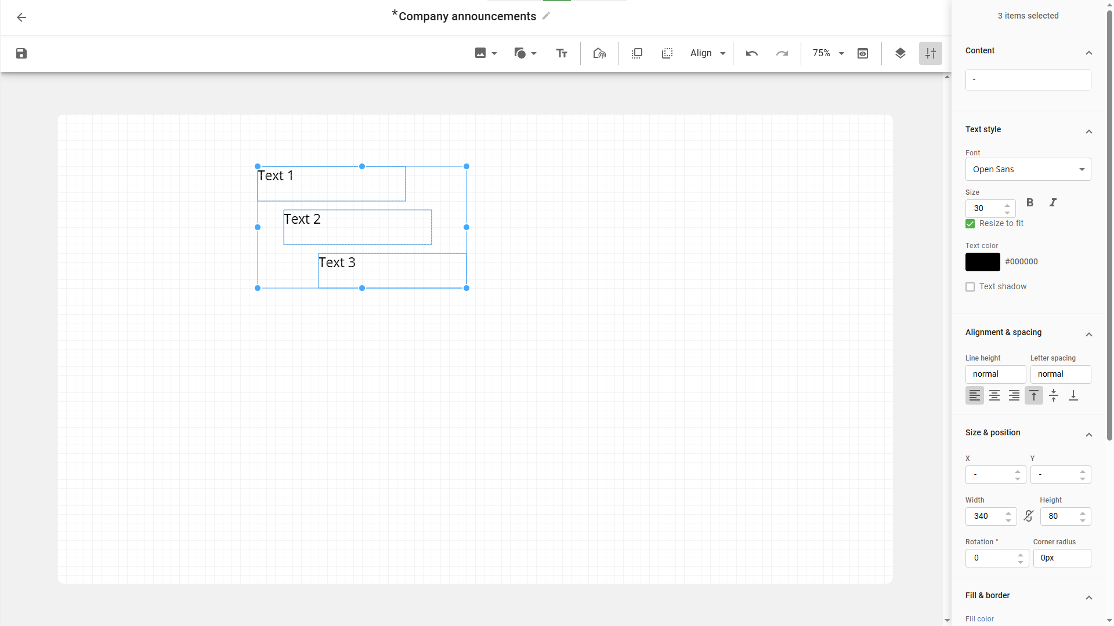This screenshot has width=1114, height=626.
Task: Increase rotation with the up stepper
Action: coord(1021,555)
